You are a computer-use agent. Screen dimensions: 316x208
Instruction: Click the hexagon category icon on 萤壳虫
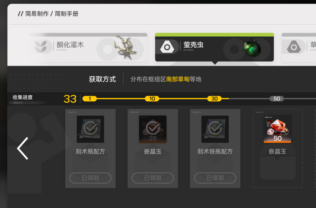click(167, 47)
